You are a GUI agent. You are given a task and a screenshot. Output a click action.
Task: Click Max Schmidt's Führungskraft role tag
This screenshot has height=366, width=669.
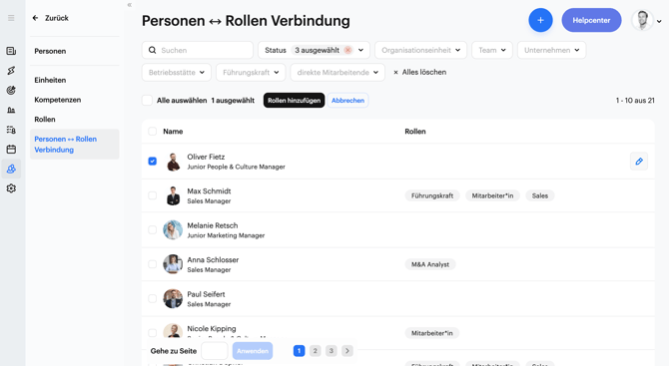click(x=432, y=195)
